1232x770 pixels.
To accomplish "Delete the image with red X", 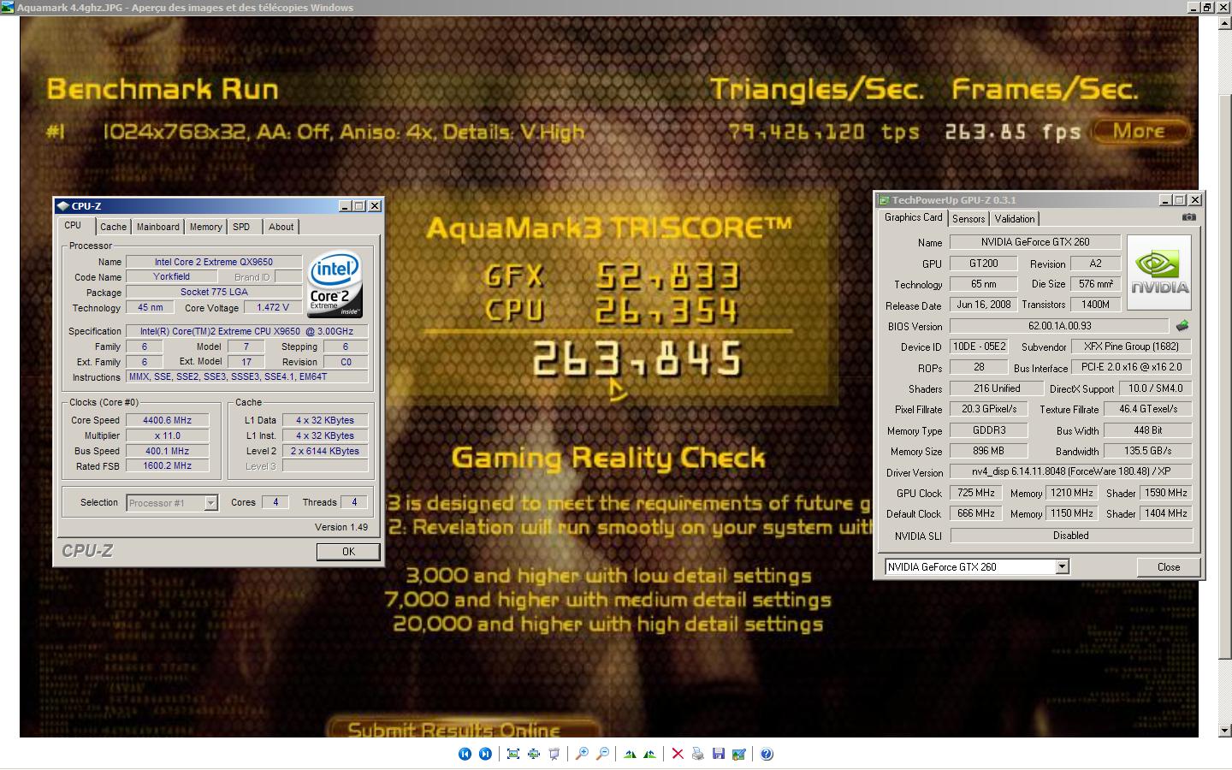I will tap(678, 754).
